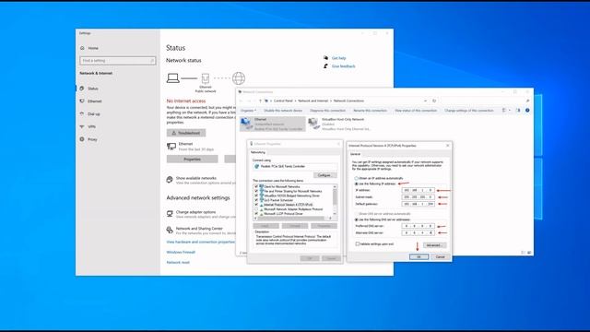The height and width of the screenshot is (332, 590).
Task: Open the Windows Firewall link
Action: pyautogui.click(x=181, y=252)
